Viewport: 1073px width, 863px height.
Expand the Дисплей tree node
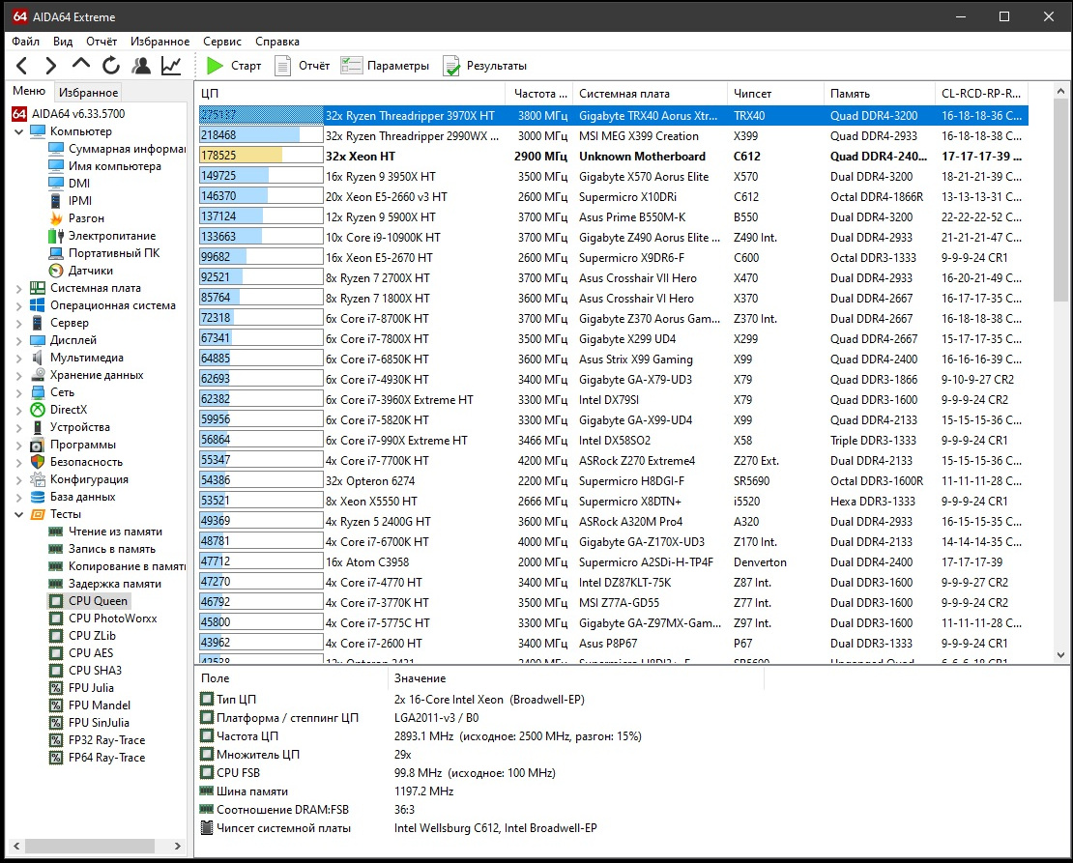click(x=19, y=340)
